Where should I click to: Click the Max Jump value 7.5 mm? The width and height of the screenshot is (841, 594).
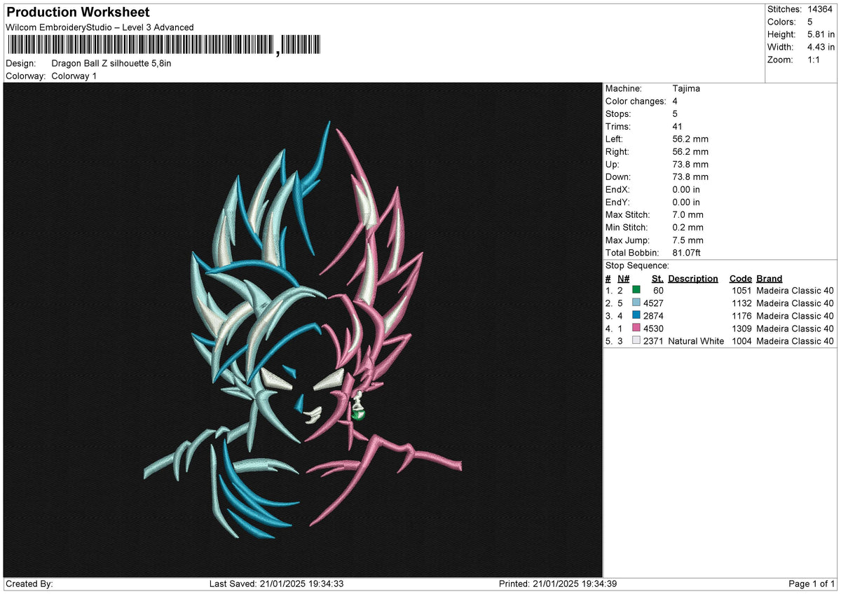pyautogui.click(x=688, y=240)
